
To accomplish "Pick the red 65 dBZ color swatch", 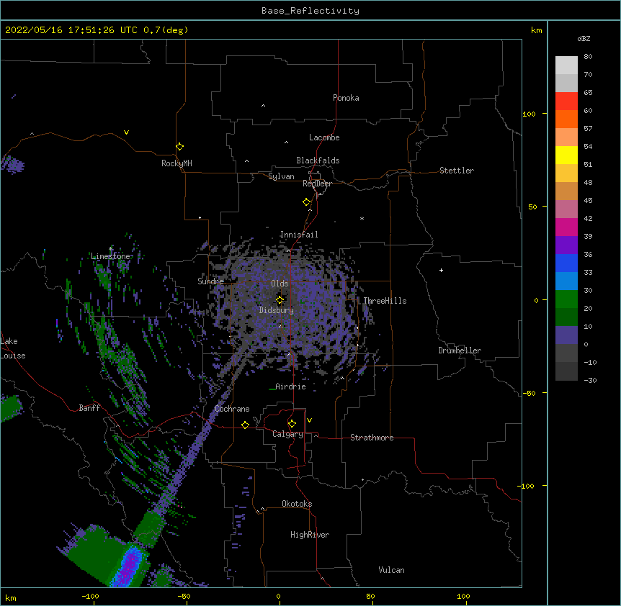I will 566,101.
